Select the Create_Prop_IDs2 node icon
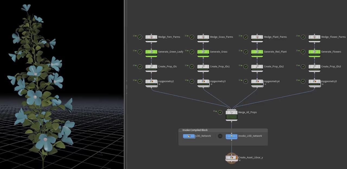 (257, 66)
